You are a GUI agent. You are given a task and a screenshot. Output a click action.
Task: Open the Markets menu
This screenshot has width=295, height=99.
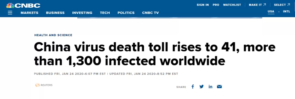pos(29,13)
